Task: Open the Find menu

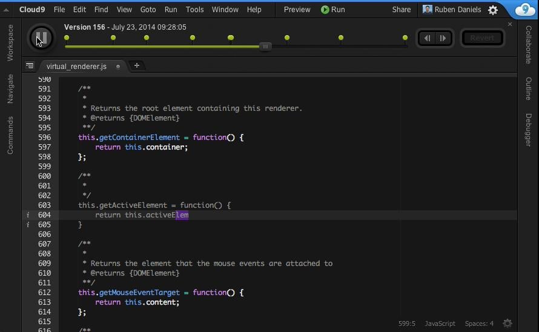Action: point(101,10)
